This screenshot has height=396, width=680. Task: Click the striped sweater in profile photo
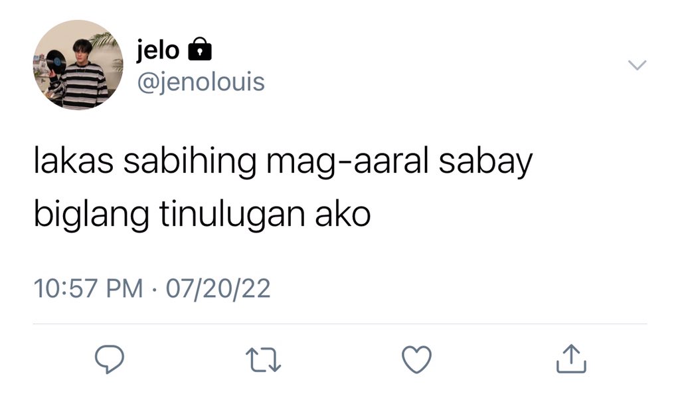[x=82, y=84]
